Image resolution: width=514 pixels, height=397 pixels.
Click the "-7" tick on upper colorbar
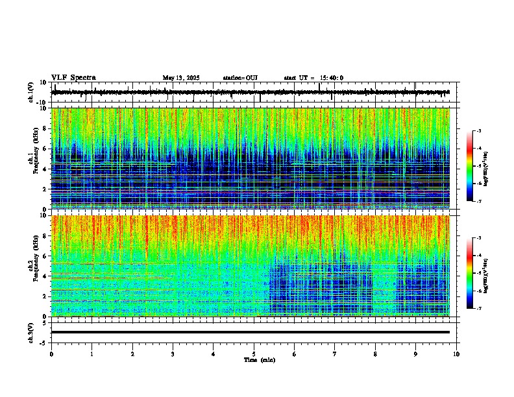pos(479,201)
